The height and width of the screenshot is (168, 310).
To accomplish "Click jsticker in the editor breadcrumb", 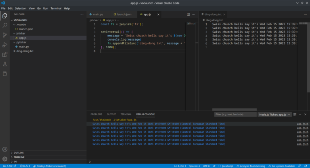I will (x=94, y=20).
